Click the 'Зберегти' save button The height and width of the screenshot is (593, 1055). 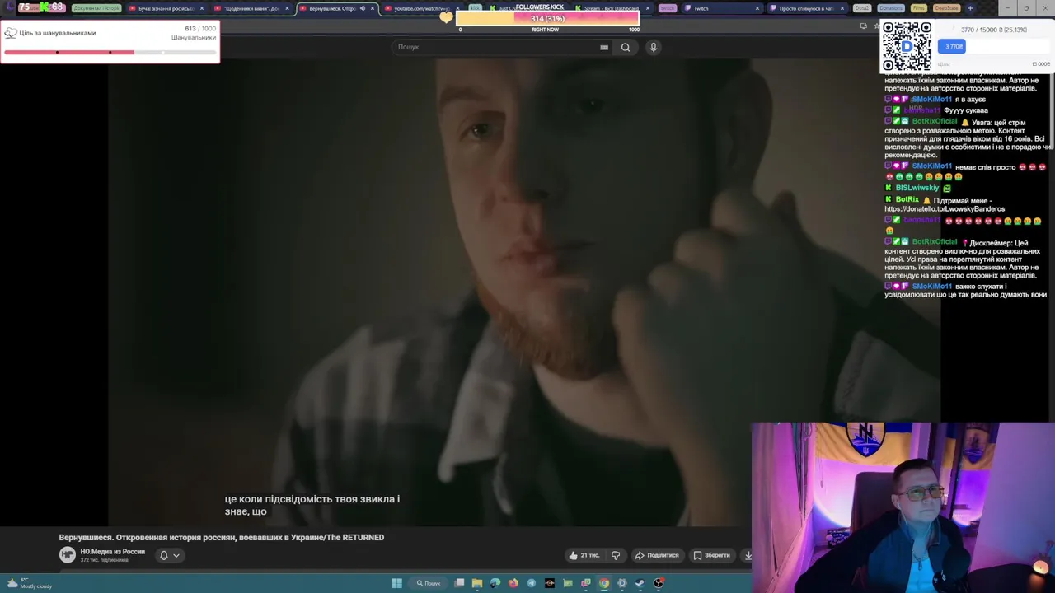[x=711, y=555]
